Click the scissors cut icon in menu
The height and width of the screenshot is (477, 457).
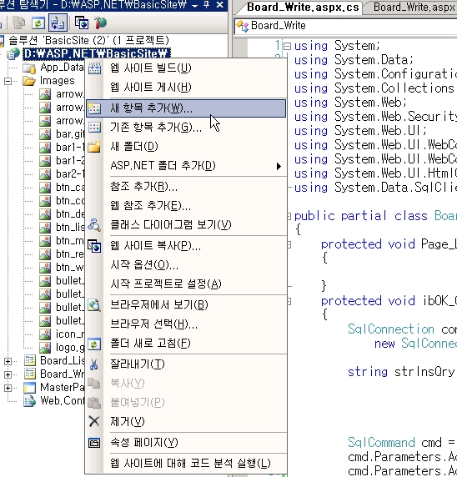pos(94,364)
